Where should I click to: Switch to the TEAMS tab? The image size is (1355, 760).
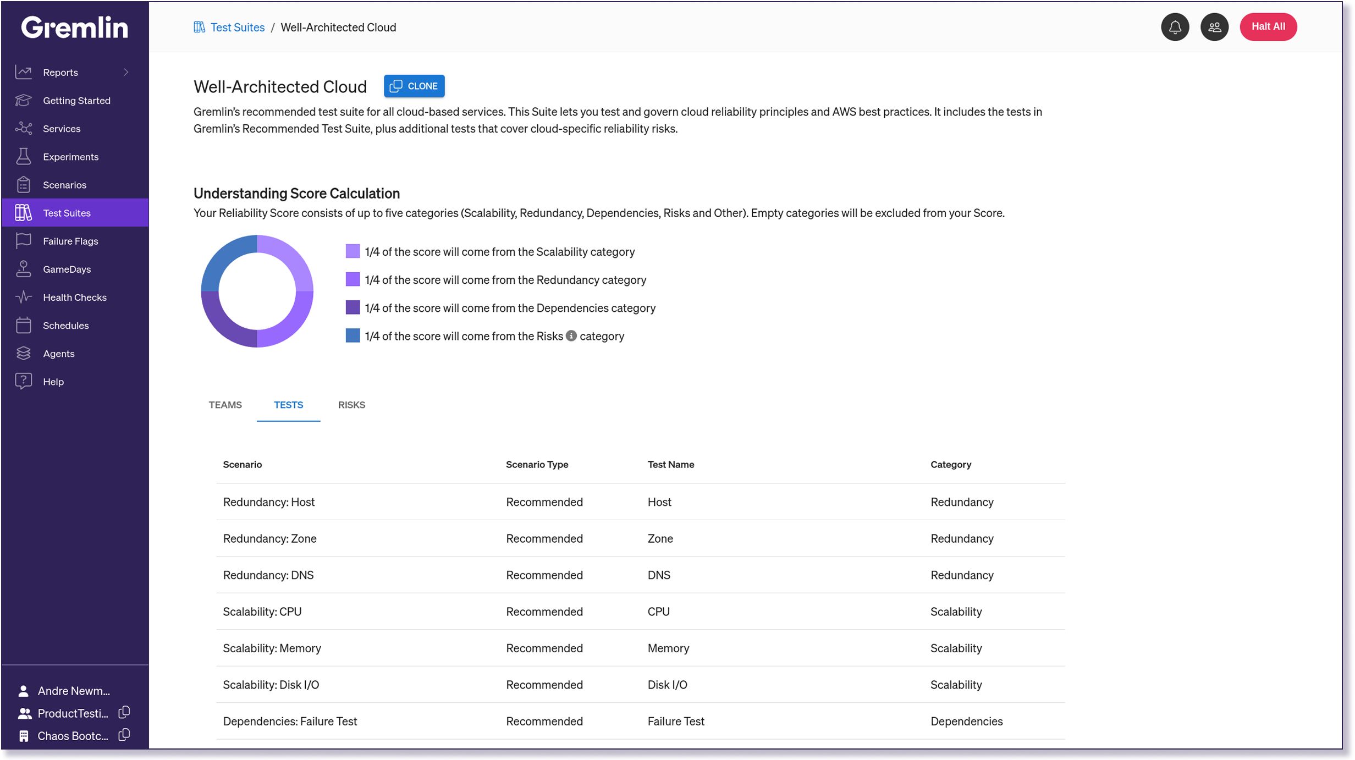pyautogui.click(x=225, y=405)
